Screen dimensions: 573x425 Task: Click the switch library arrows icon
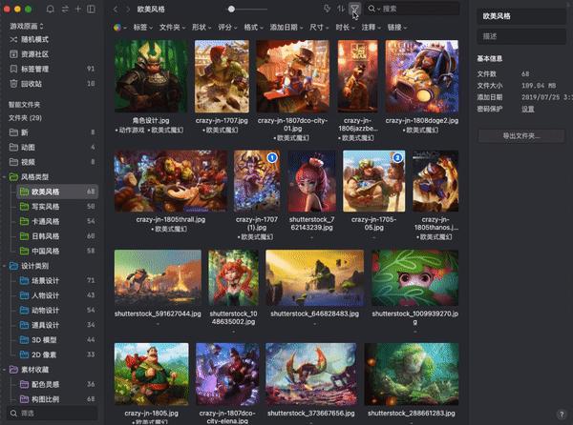65,10
